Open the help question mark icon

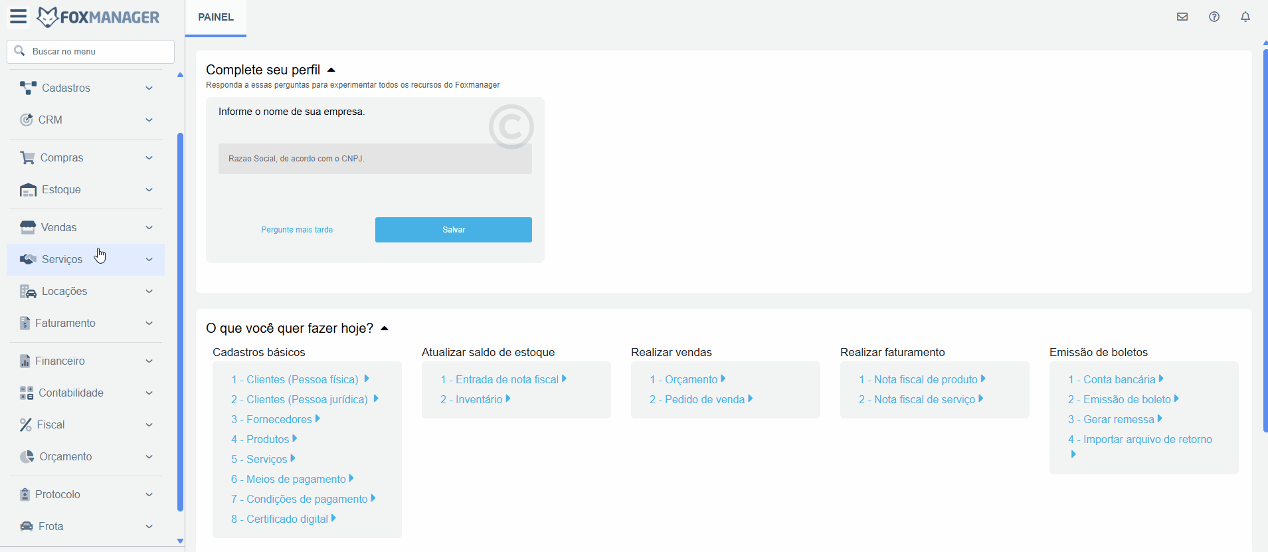[x=1214, y=17]
